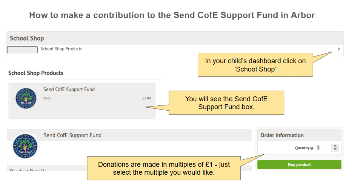
Task: Increase quantity with the up arrow
Action: [335, 146]
